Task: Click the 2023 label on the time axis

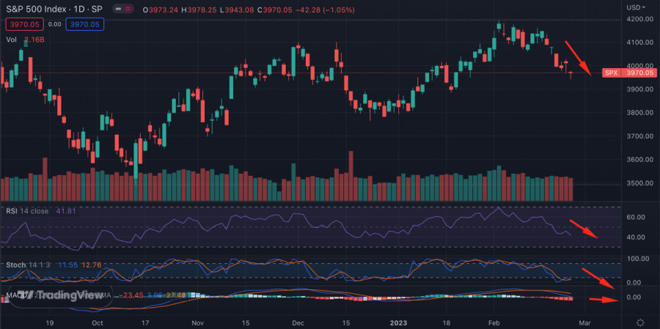Action: tap(398, 322)
